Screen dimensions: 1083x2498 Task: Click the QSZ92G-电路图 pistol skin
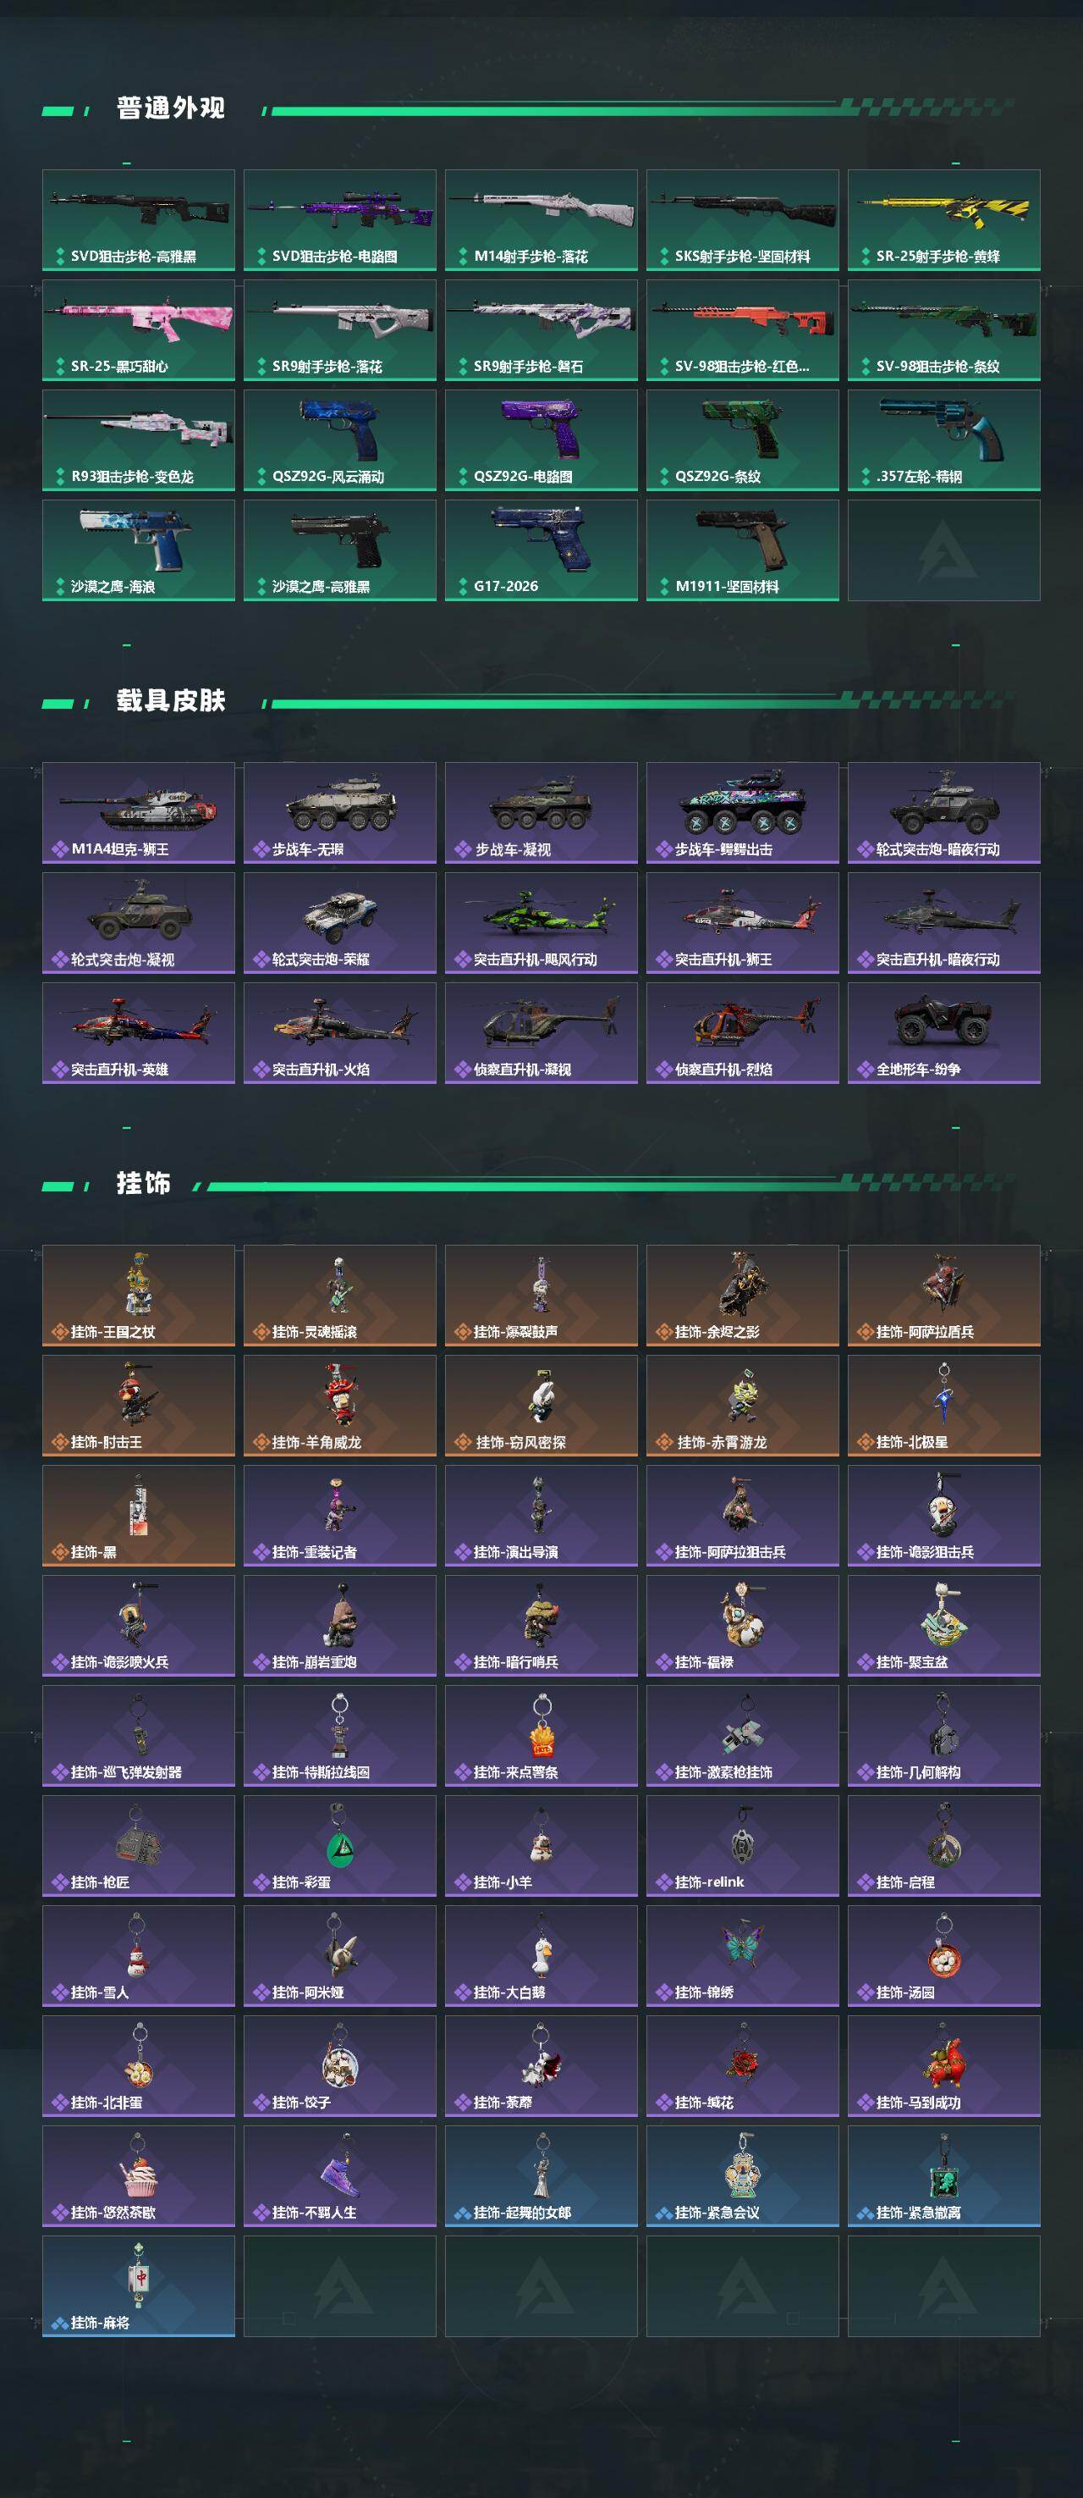(541, 439)
